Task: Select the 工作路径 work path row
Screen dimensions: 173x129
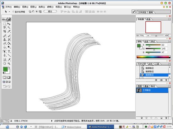Action: (152, 90)
